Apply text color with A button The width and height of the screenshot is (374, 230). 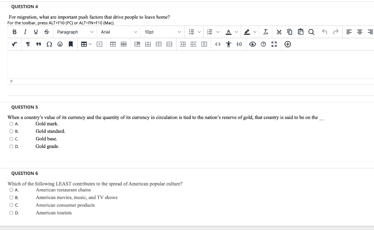coord(229,32)
